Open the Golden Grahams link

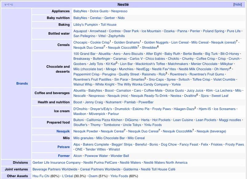click(127, 42)
